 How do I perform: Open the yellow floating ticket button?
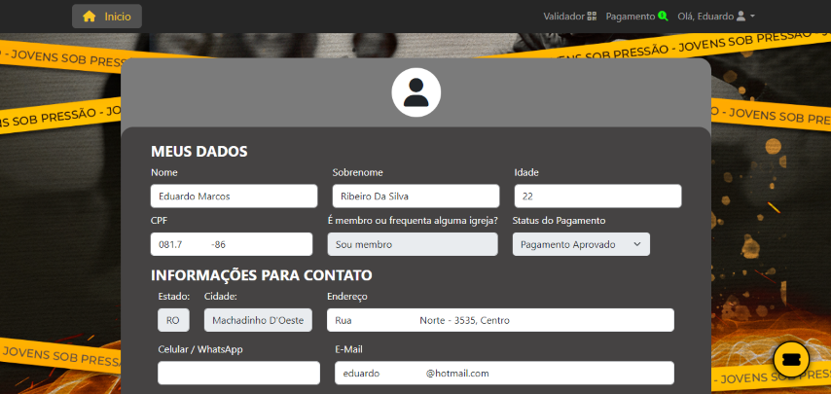tap(791, 360)
